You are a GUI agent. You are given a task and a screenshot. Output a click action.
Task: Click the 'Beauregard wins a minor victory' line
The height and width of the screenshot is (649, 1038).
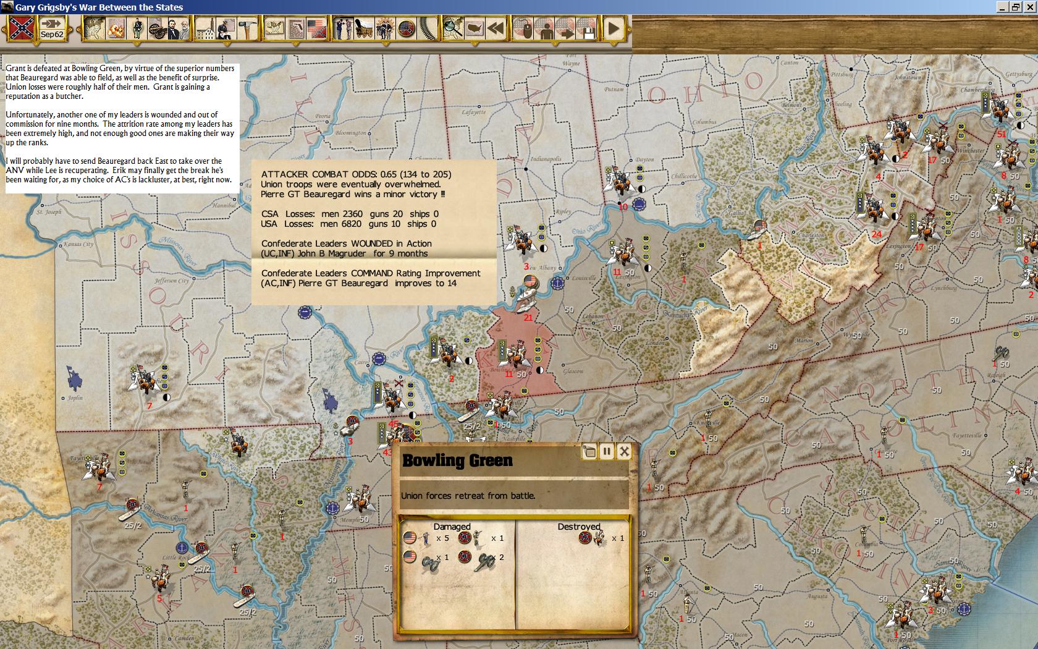[353, 194]
